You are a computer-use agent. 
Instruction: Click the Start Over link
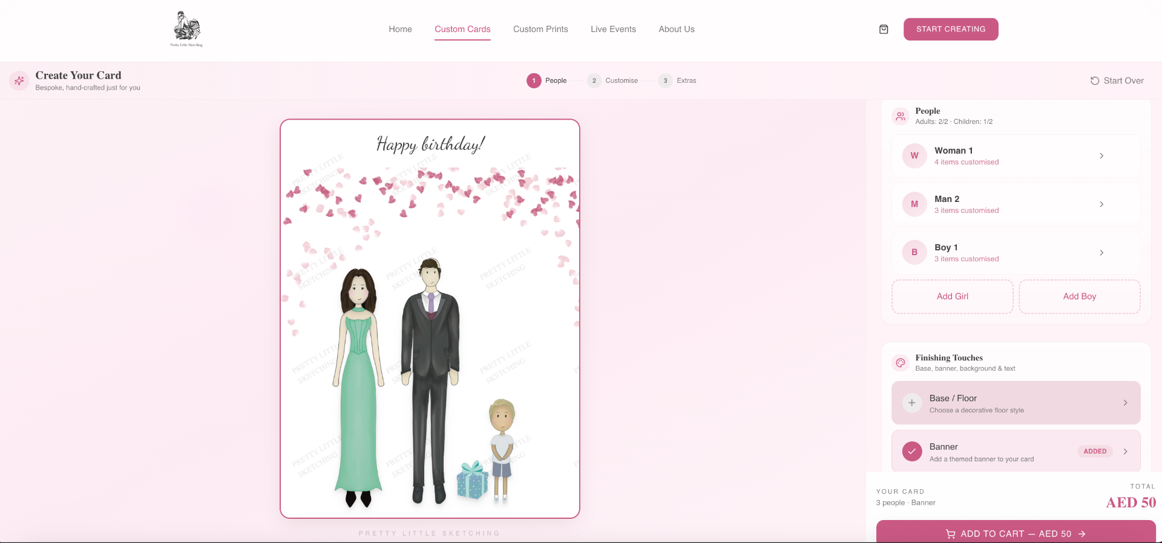click(1117, 80)
